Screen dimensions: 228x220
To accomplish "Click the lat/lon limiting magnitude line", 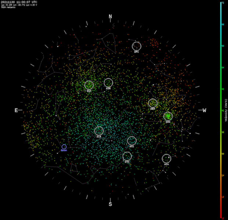I will tap(19, 5).
